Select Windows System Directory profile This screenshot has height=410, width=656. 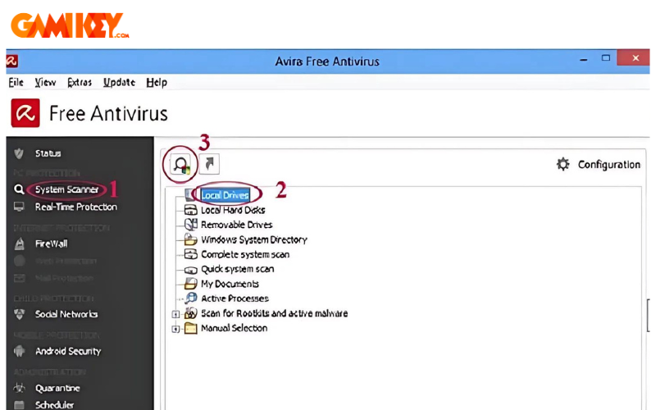pos(253,239)
